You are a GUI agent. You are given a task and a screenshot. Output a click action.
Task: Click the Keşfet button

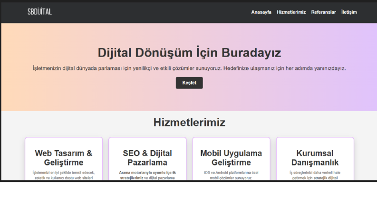point(189,83)
